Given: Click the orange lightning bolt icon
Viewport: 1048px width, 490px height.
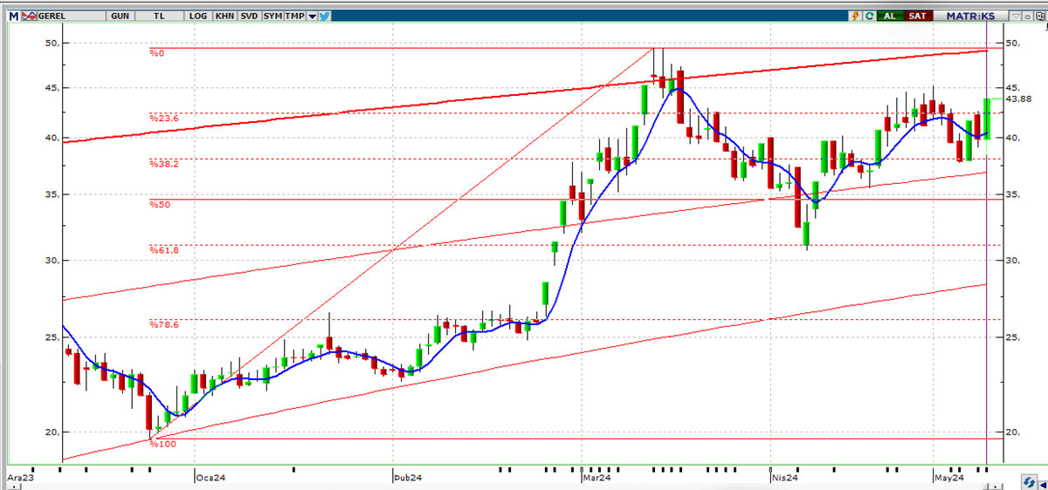Looking at the screenshot, I should 856,16.
